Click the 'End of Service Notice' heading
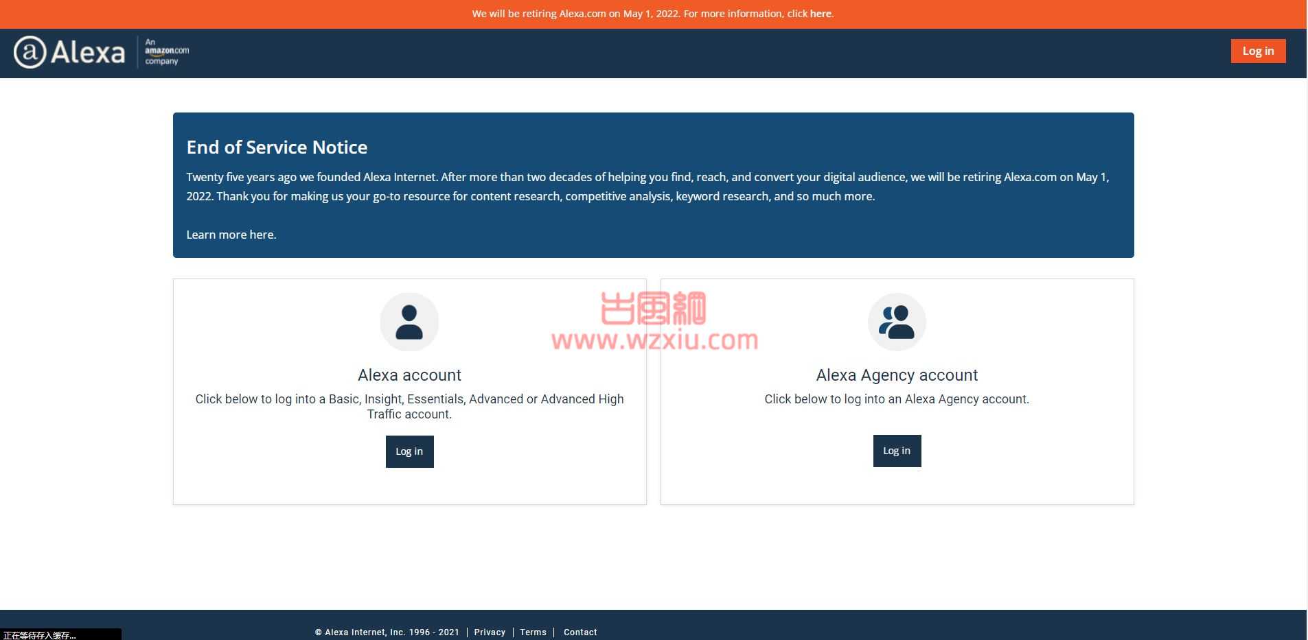 pyautogui.click(x=277, y=147)
